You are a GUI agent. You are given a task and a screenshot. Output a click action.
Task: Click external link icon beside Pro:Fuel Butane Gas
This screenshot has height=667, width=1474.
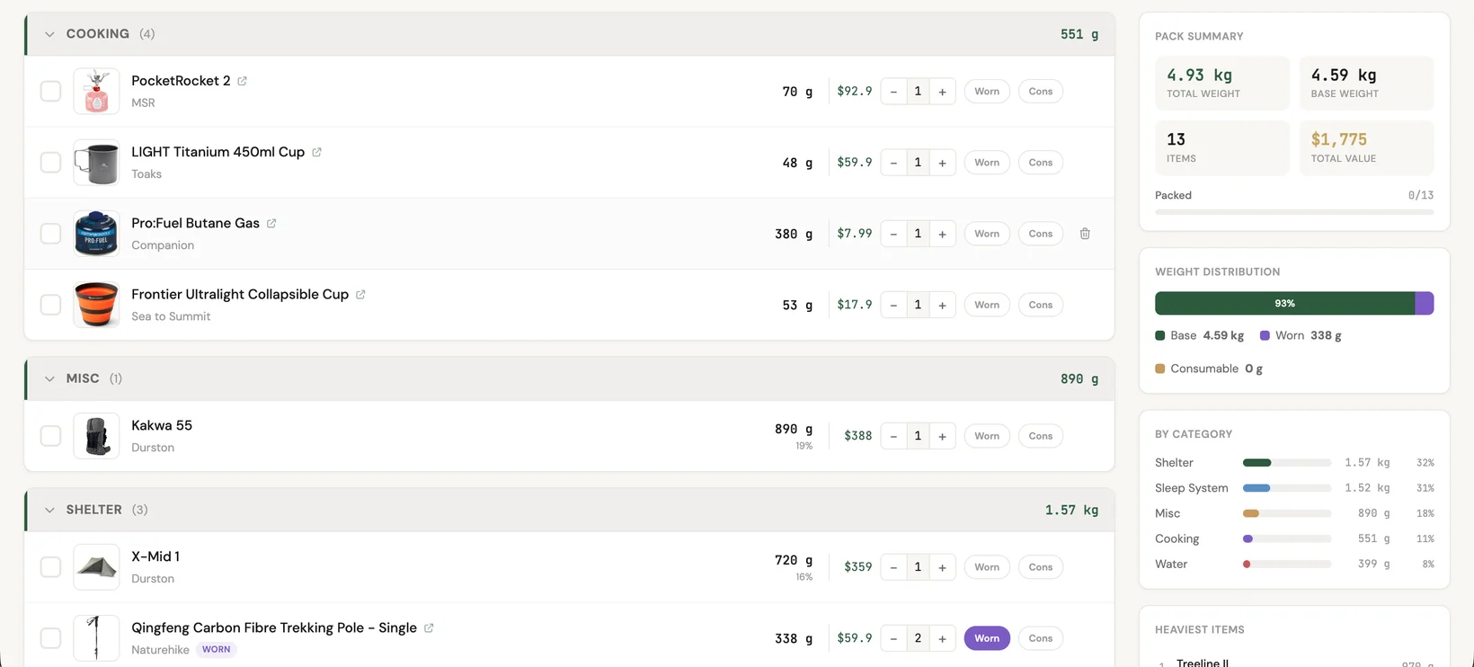271,223
